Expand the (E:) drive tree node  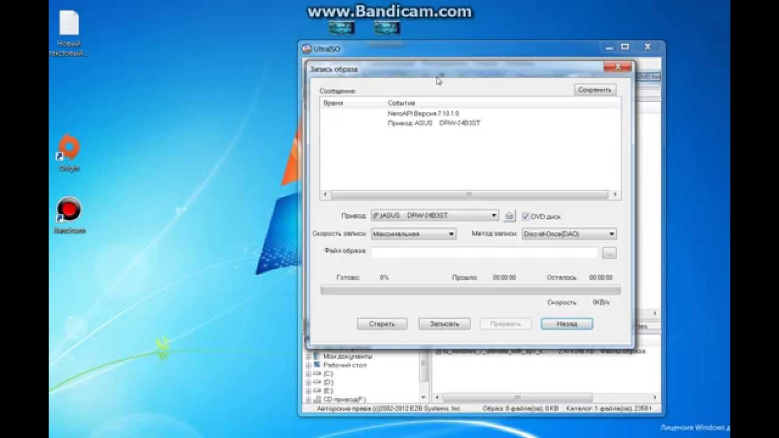pyautogui.click(x=309, y=391)
